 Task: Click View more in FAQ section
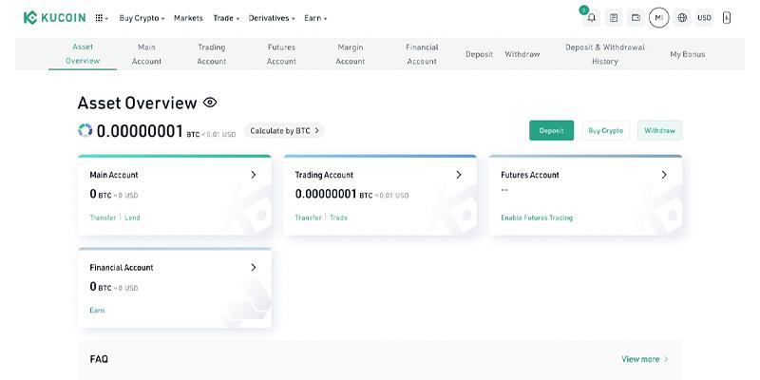click(x=645, y=359)
